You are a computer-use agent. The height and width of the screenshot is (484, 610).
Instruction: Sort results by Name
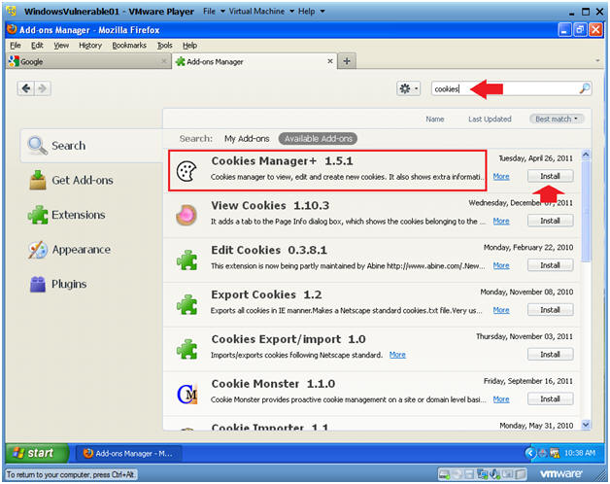tap(434, 120)
